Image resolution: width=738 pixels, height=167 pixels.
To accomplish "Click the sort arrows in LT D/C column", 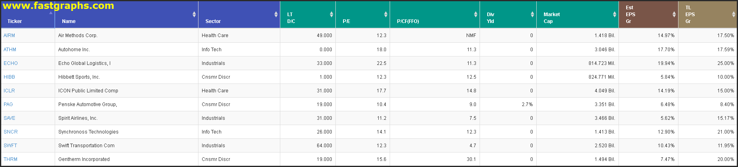I will (x=331, y=15).
